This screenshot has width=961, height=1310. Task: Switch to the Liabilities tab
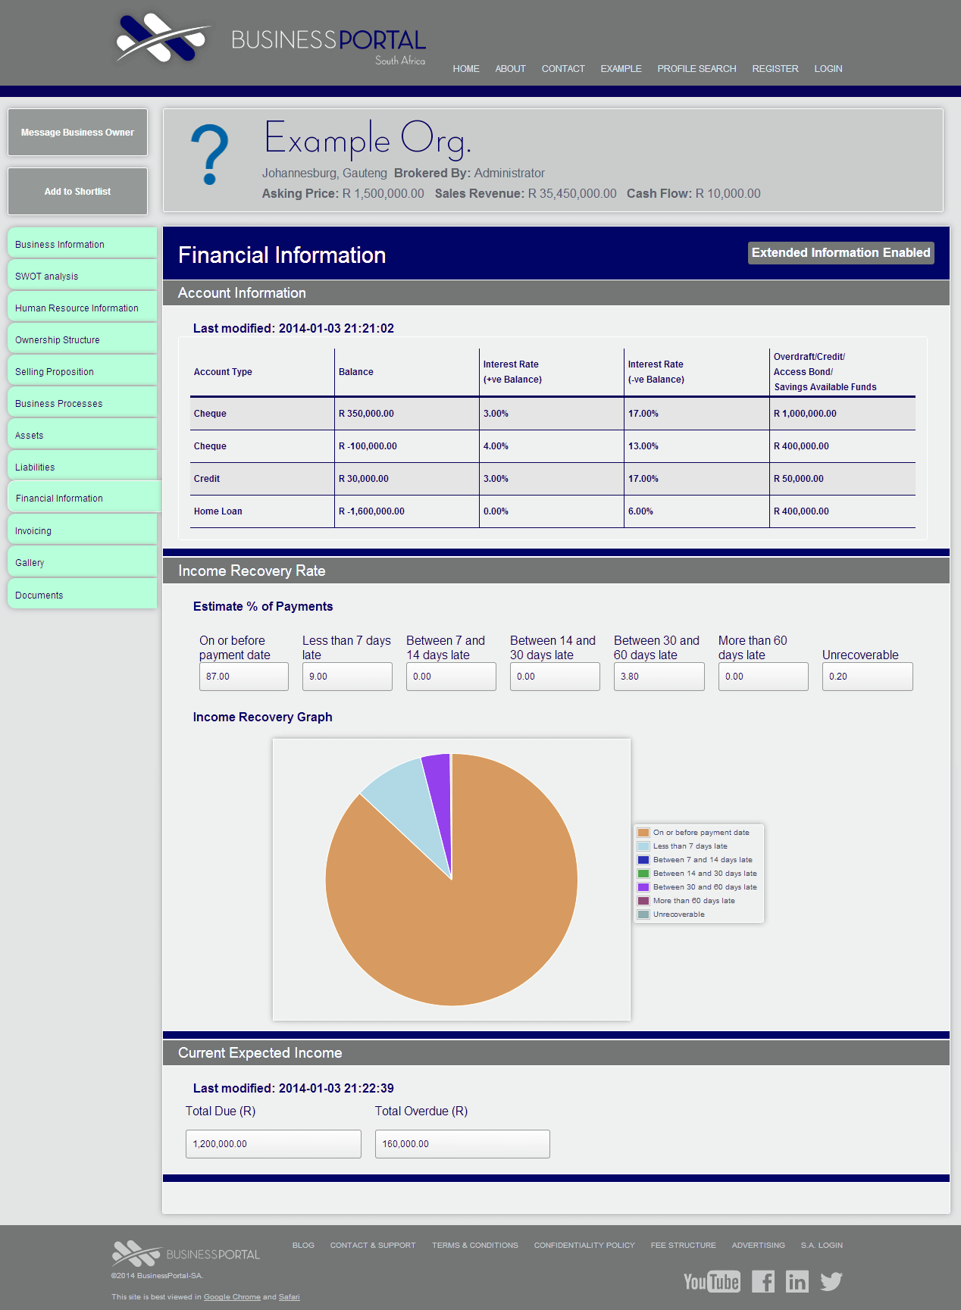click(x=82, y=467)
